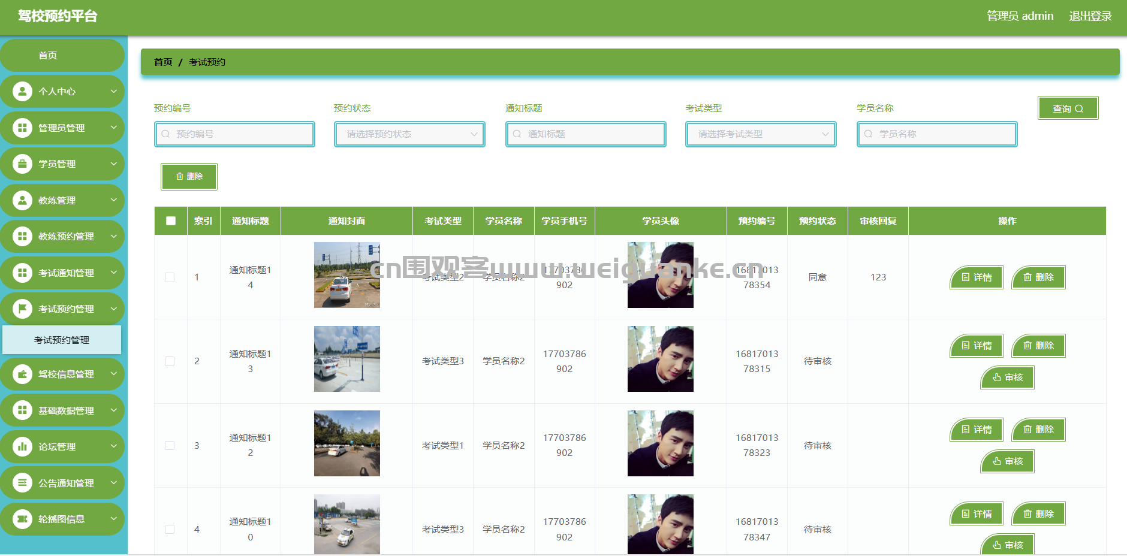Check the row 1 checkbox
Screen dimensions: 1127x556
pos(170,277)
